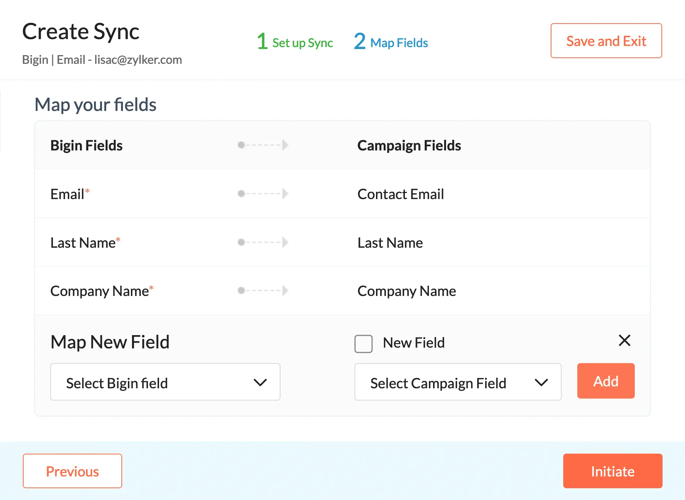Click the mapping arrow in the Company Name row
The image size is (685, 500).
tap(263, 291)
